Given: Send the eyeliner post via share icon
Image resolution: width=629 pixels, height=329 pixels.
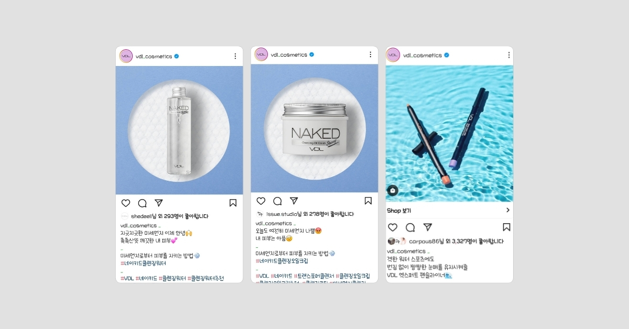Looking at the screenshot, I should pos(428,227).
